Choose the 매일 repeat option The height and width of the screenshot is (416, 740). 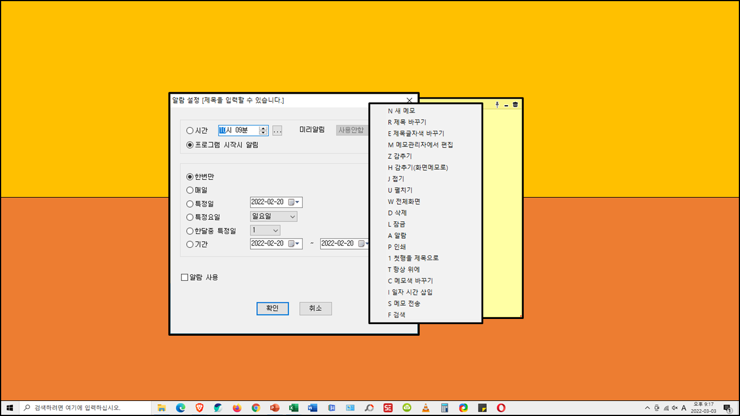click(x=197, y=190)
